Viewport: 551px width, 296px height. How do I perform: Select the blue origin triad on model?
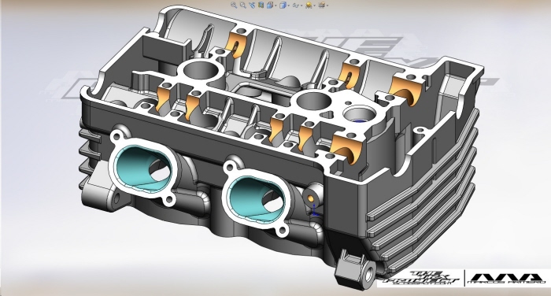(315, 211)
